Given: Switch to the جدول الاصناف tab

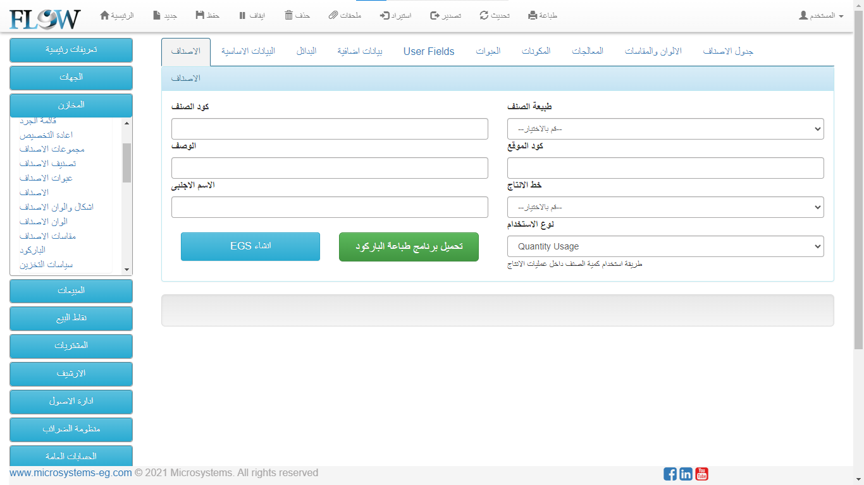Looking at the screenshot, I should 728,52.
